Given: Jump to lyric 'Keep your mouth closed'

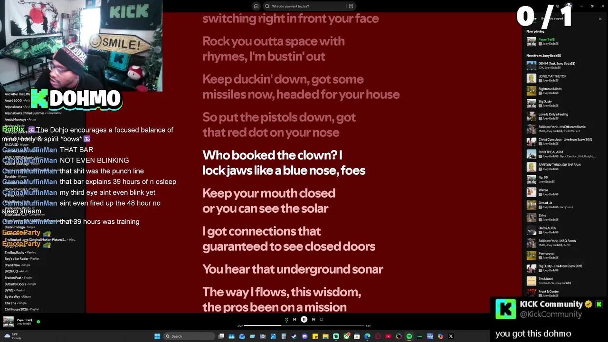Looking at the screenshot, I should coord(269,201).
